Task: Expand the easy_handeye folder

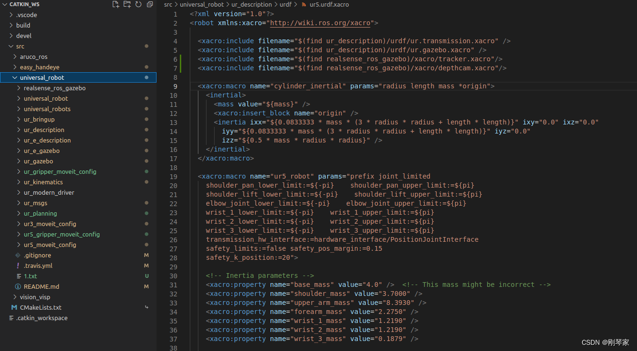Action: (x=15, y=67)
